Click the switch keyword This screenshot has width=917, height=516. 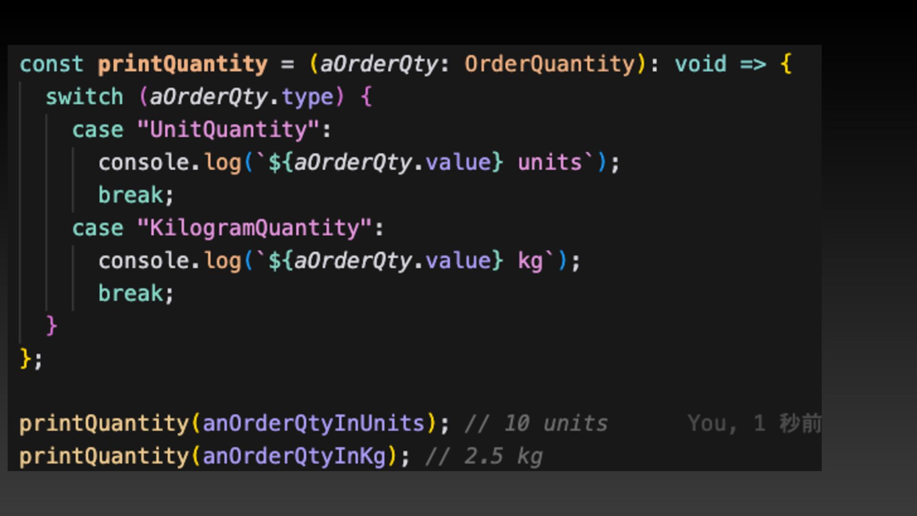coord(85,97)
